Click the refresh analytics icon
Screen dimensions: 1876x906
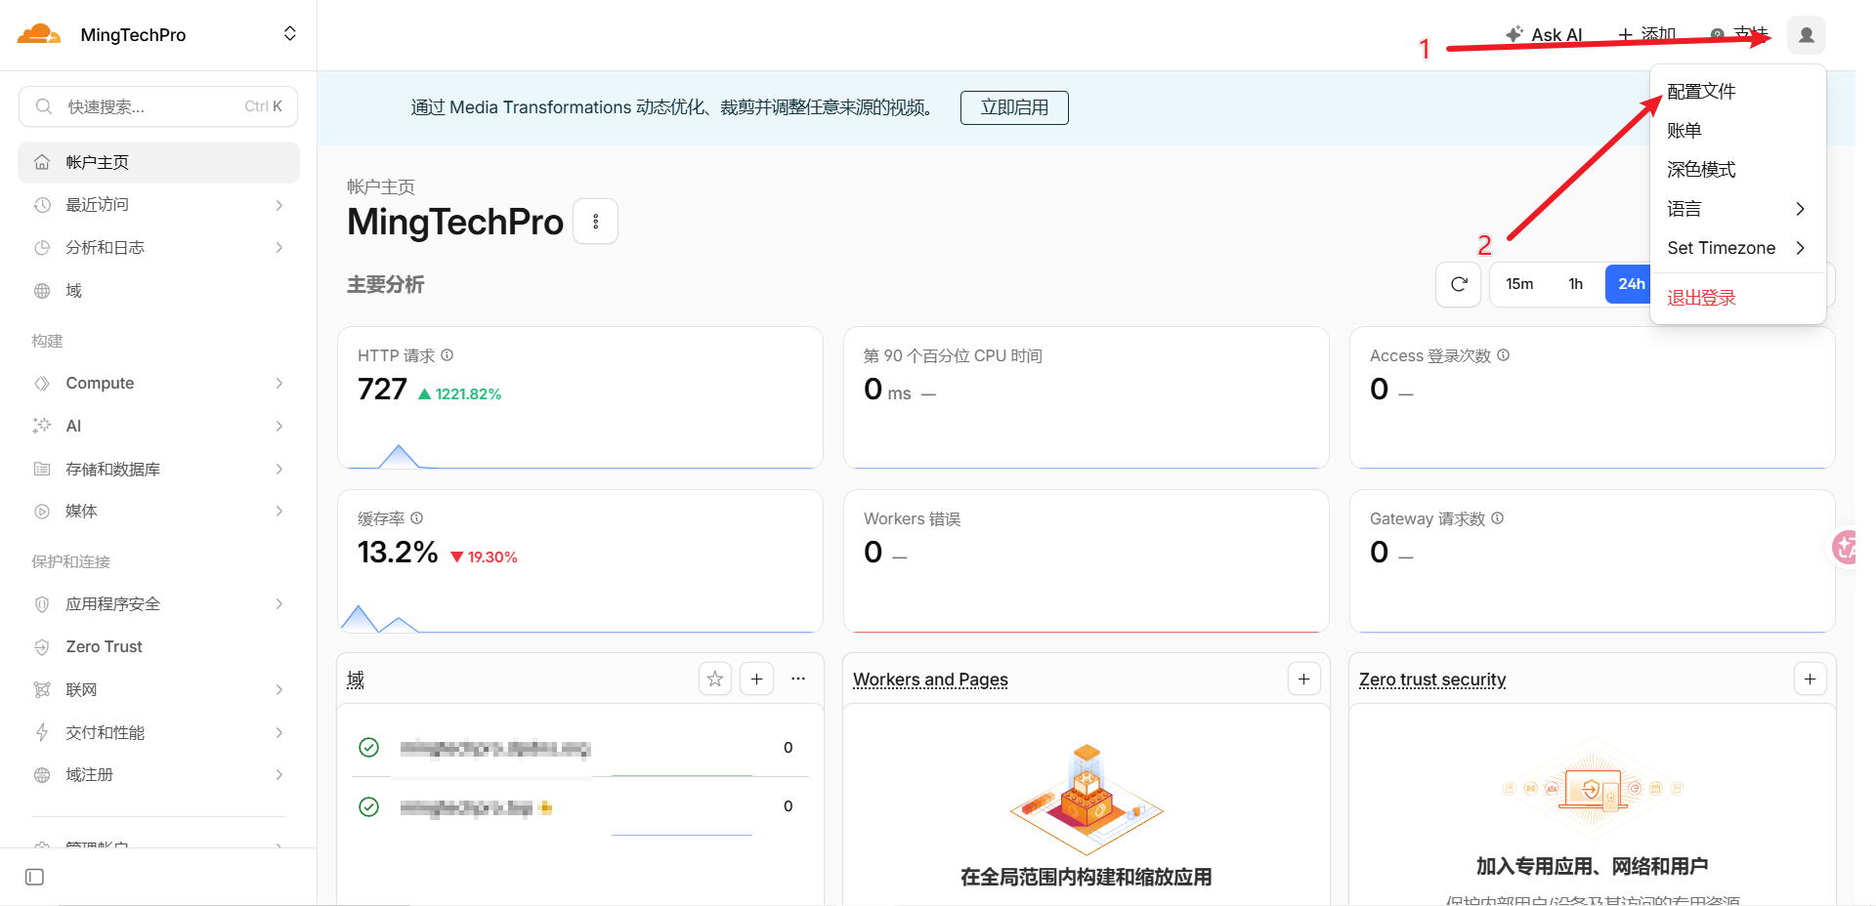1459,284
